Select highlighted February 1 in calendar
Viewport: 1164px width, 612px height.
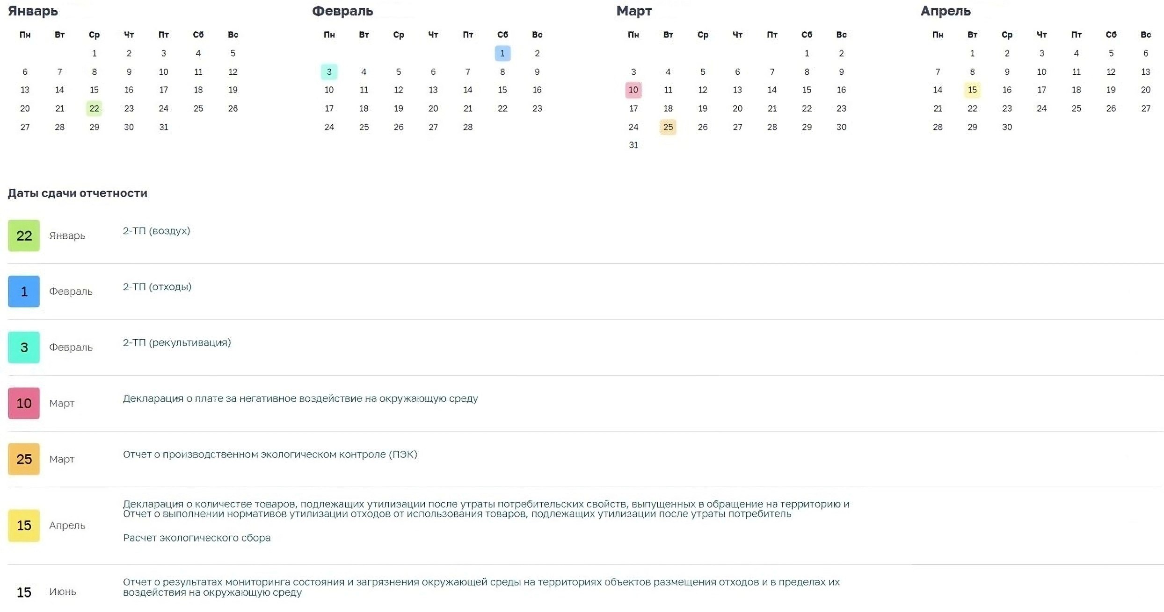502,53
